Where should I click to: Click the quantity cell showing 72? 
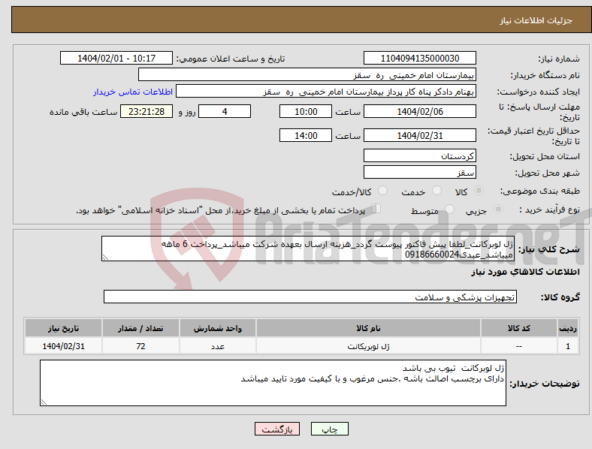[x=140, y=345]
